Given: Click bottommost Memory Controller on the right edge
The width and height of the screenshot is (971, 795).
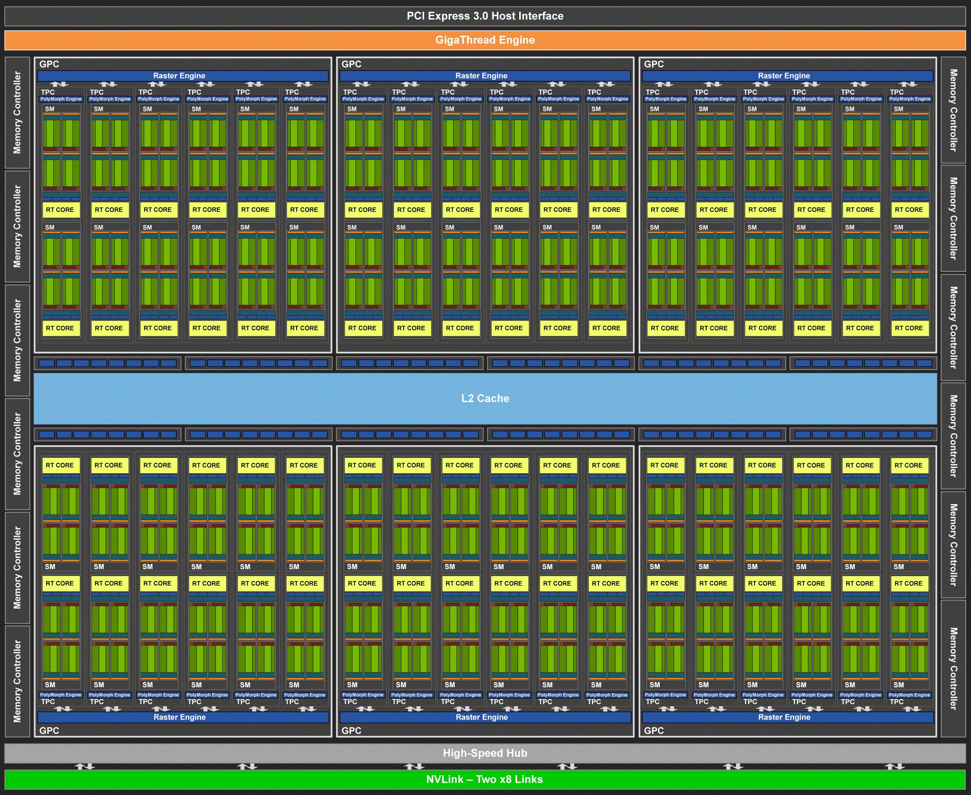Looking at the screenshot, I should [953, 668].
